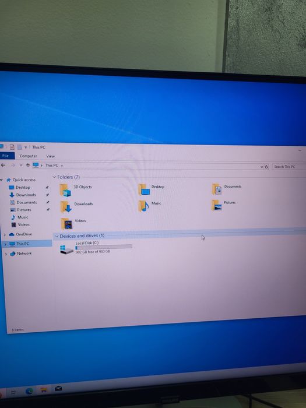Unpin Pictures using its pin icon
This screenshot has width=306, height=408.
pyautogui.click(x=48, y=209)
